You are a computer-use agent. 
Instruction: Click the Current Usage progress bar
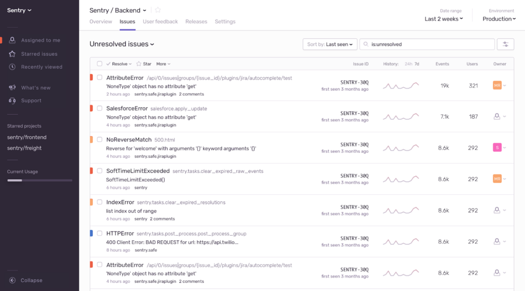39,180
